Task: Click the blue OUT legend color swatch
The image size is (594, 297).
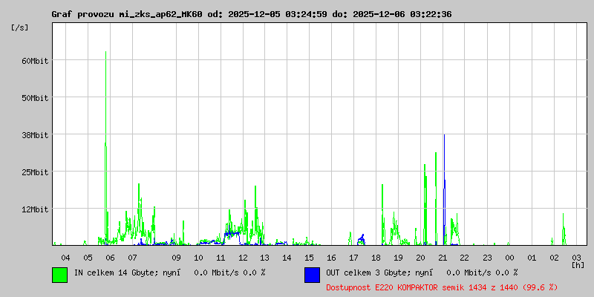Action: coord(312,274)
